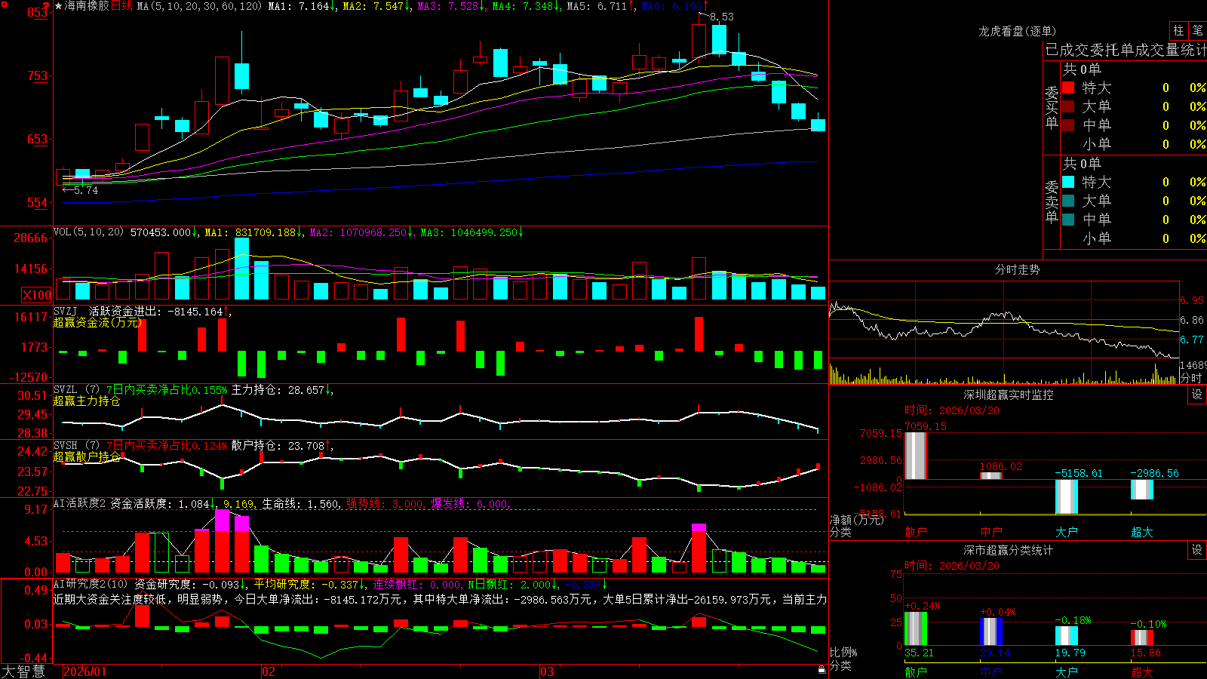Image resolution: width=1207 pixels, height=679 pixels.
Task: Click the 超赢散户持仓 yellow label
Action: [x=87, y=456]
